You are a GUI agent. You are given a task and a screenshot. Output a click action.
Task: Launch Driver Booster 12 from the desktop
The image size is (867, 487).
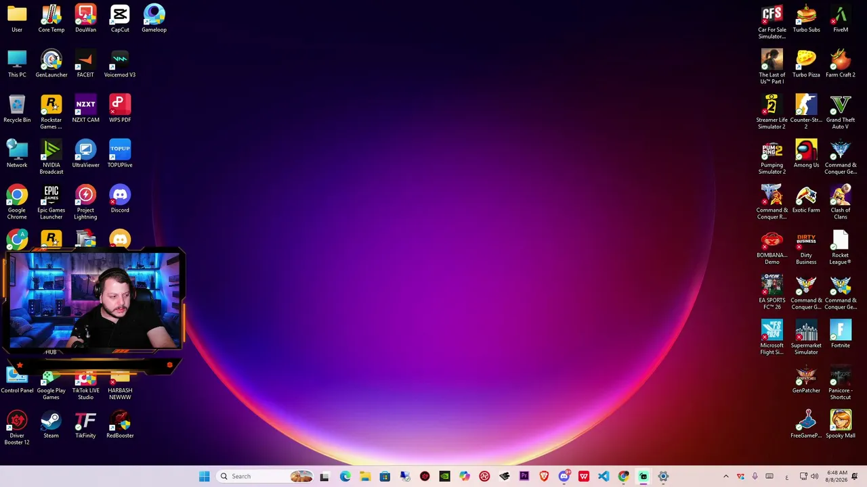(17, 427)
